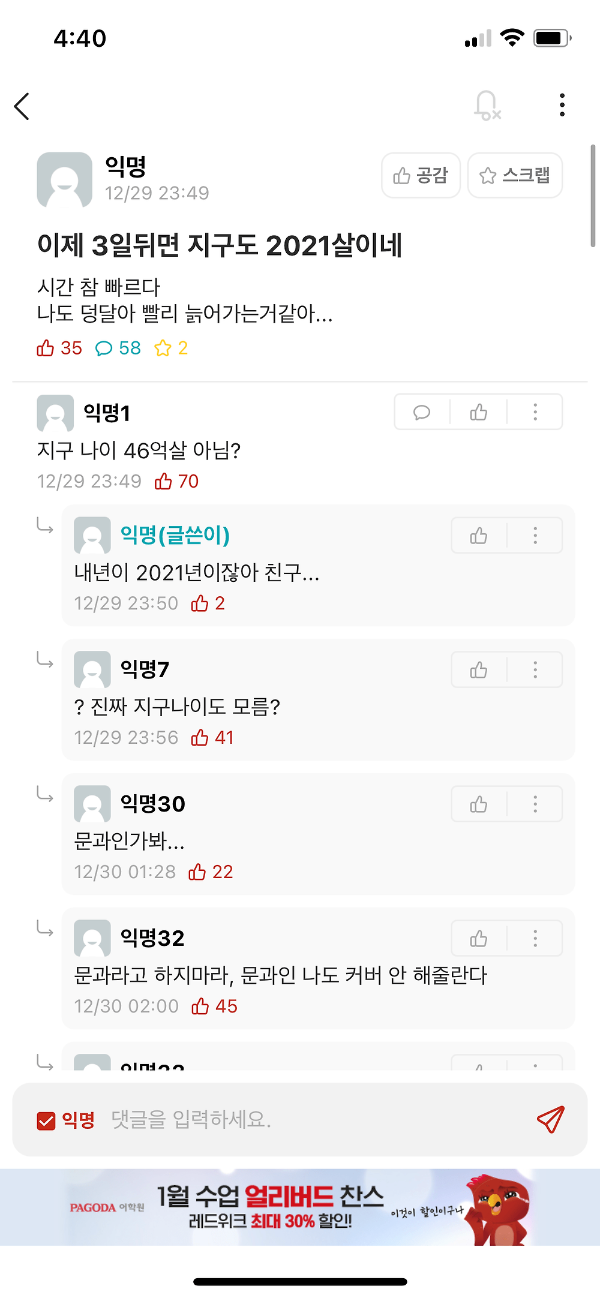Open more options on the 익명7 reply
Viewport: 600px width, 1298px height.
[x=535, y=670]
